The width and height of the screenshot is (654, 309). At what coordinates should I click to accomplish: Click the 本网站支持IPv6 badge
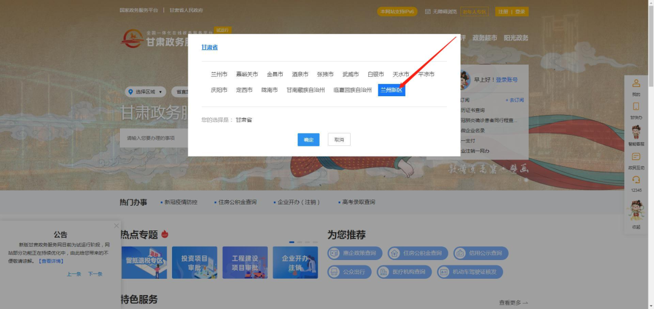[397, 11]
